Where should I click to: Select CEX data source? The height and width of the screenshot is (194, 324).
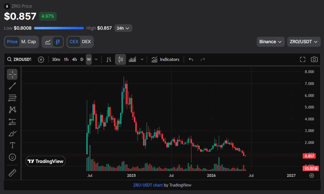point(74,42)
